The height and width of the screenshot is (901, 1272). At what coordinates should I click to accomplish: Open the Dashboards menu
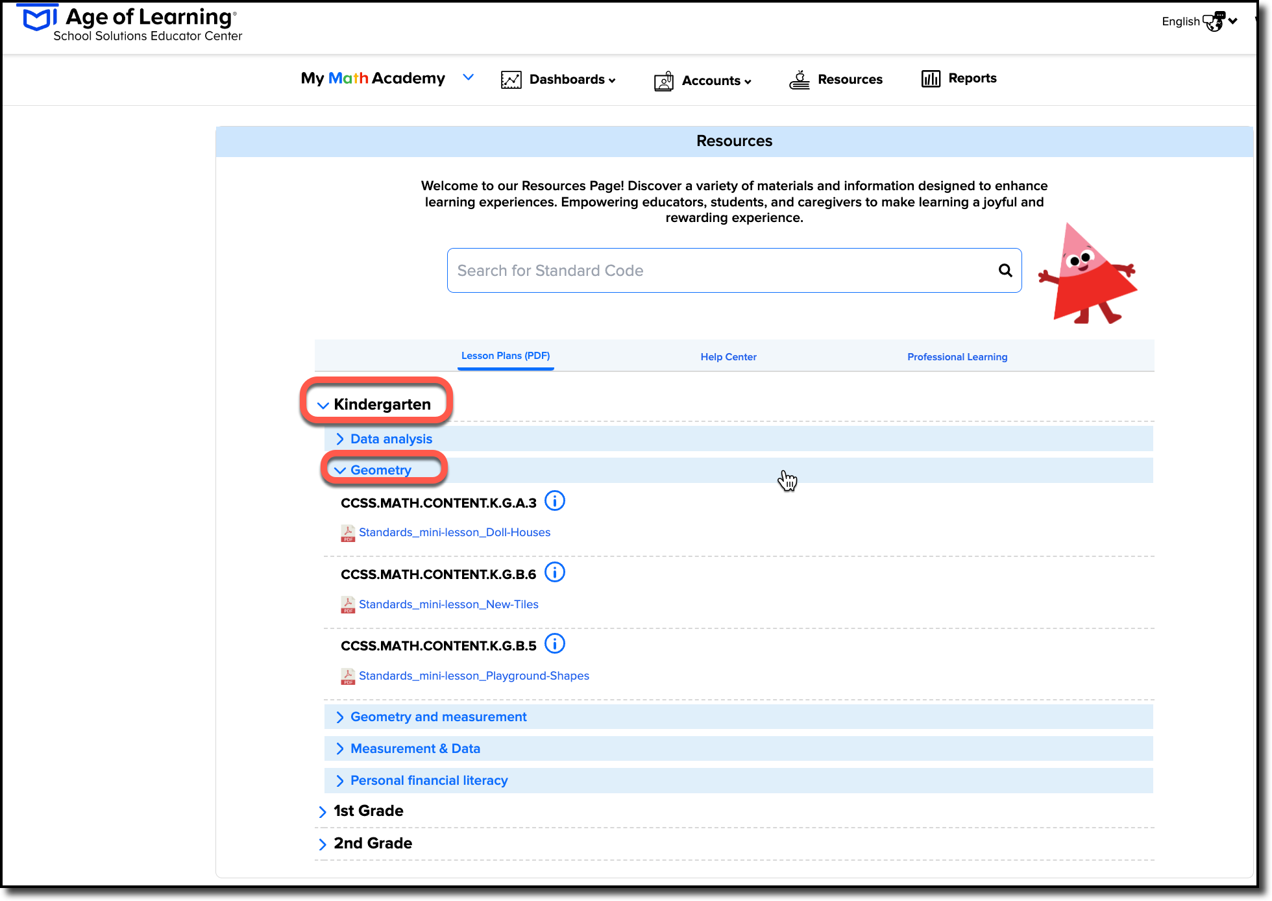[572, 80]
